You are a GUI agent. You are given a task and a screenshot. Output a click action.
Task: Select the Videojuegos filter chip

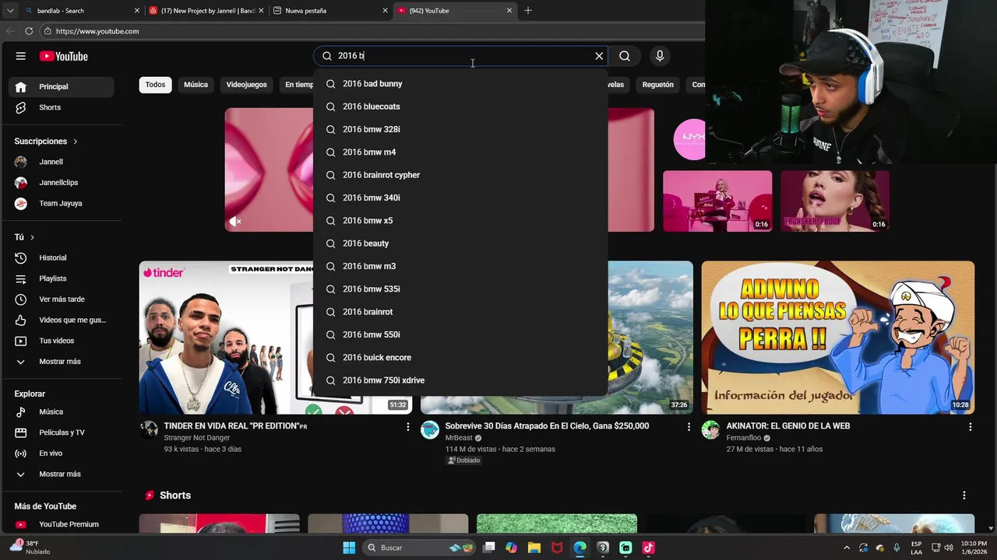[x=246, y=85]
